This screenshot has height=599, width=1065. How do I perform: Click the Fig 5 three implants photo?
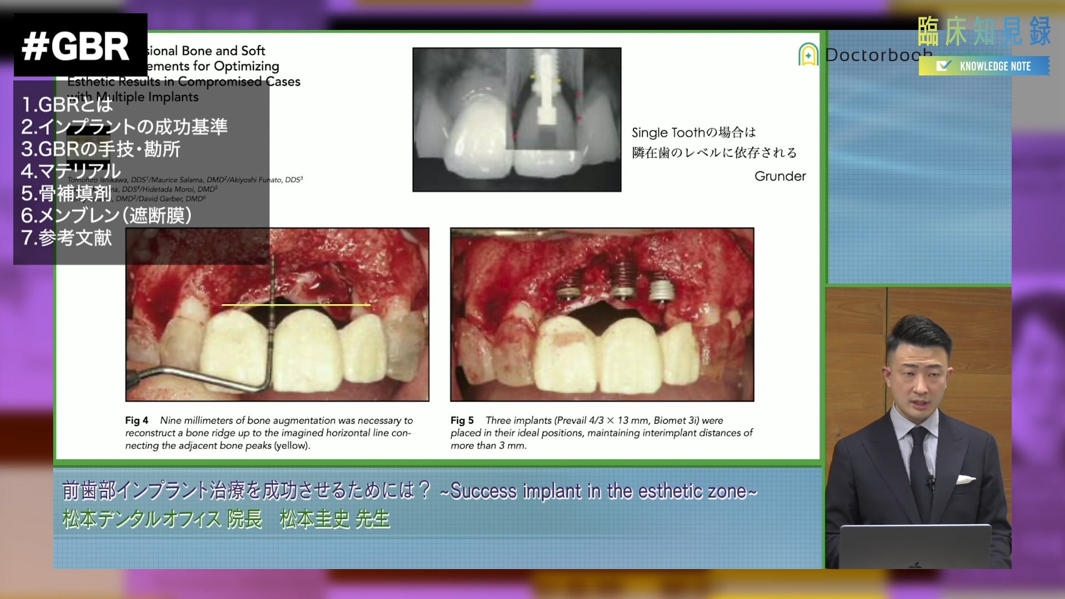click(x=602, y=314)
